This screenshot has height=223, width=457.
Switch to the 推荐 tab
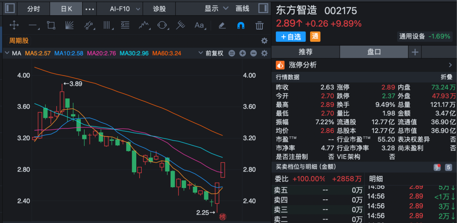306,52
